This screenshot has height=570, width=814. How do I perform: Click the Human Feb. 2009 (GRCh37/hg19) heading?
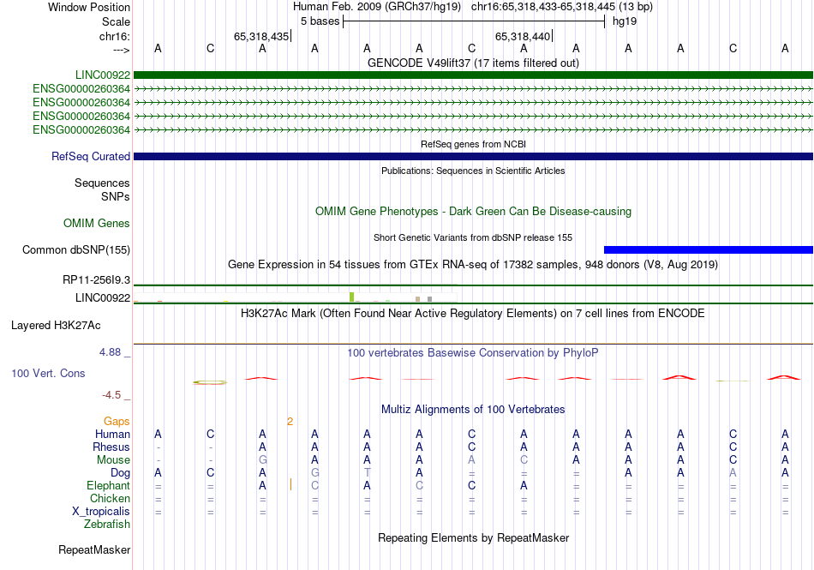(377, 7)
